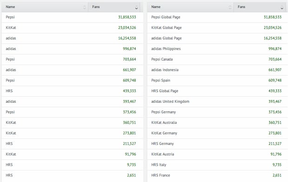Click adidas name with 393,467 fans, left table

coord(11,101)
